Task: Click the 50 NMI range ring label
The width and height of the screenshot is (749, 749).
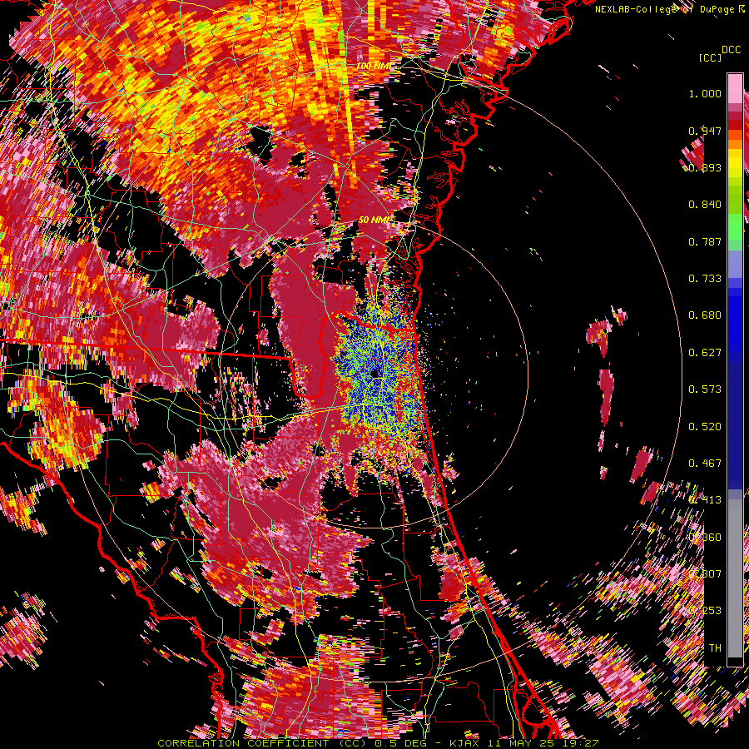Action: point(374,220)
